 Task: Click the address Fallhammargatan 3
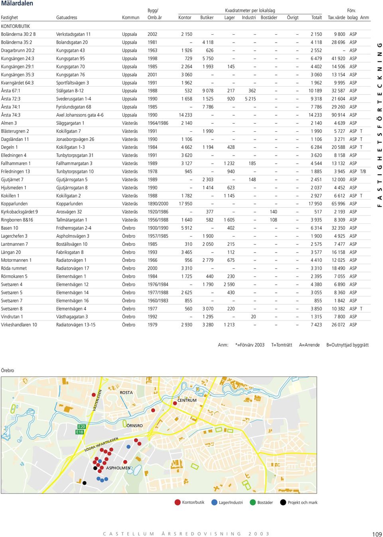pyautogui.click(x=74, y=164)
